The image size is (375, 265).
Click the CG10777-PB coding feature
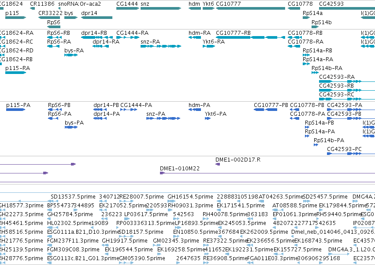(265, 110)
